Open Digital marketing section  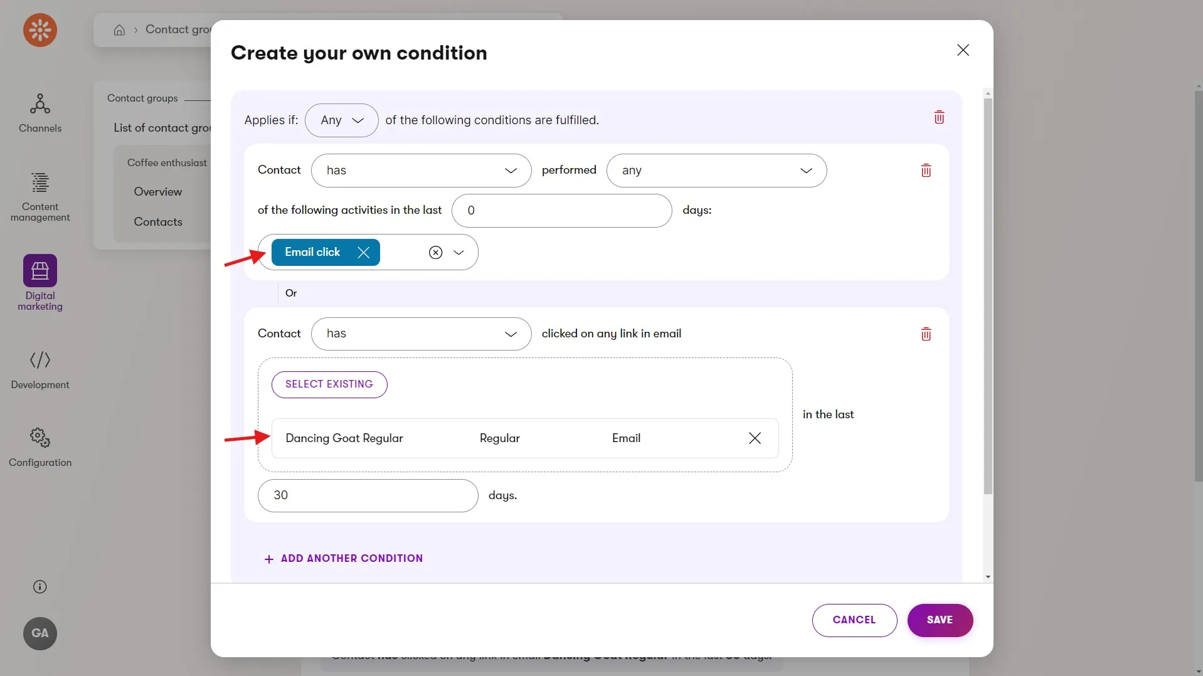40,283
